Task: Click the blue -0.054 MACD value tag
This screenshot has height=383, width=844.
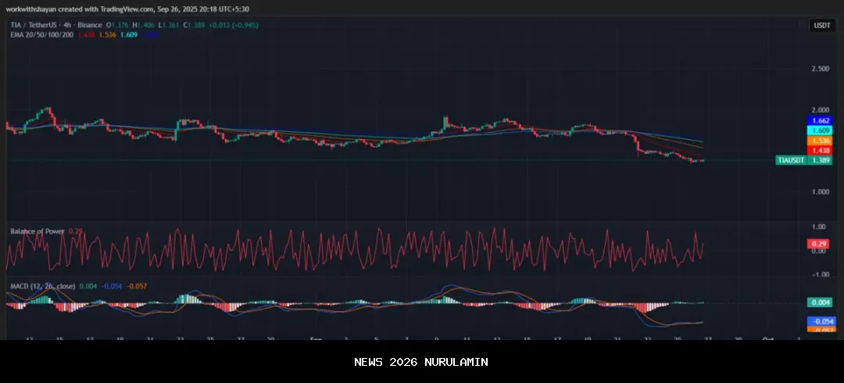Action: tap(821, 321)
